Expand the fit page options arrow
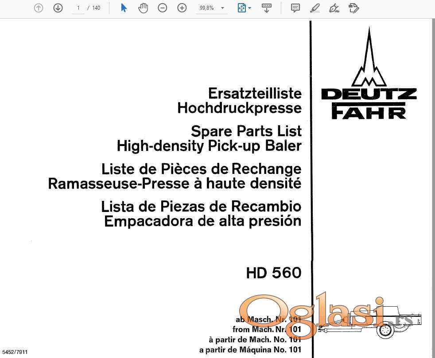This screenshot has height=358, width=435. [x=250, y=8]
